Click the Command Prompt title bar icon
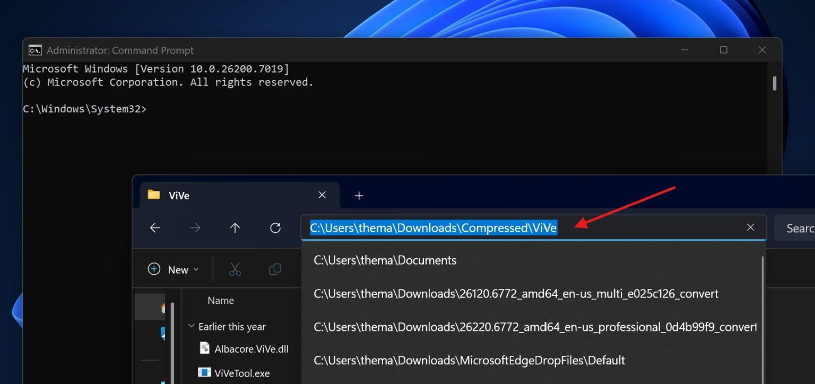 pos(35,49)
